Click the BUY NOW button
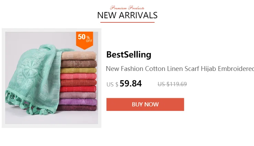Image resolution: width=254 pixels, height=146 pixels. (x=145, y=104)
